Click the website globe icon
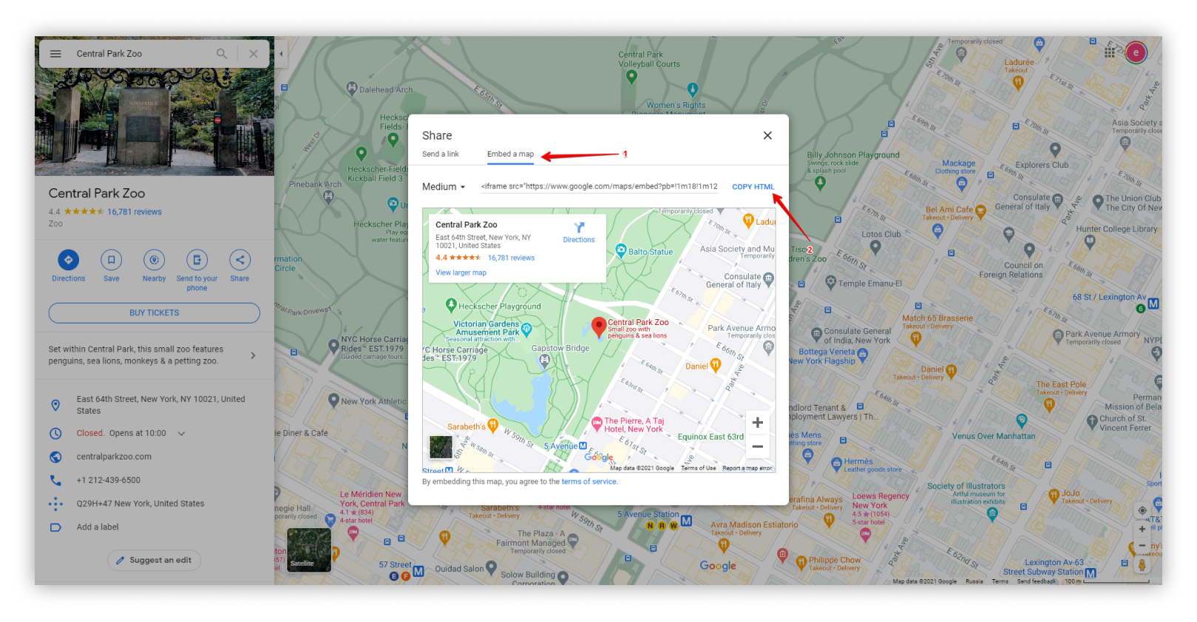1197x622 pixels. click(x=55, y=457)
